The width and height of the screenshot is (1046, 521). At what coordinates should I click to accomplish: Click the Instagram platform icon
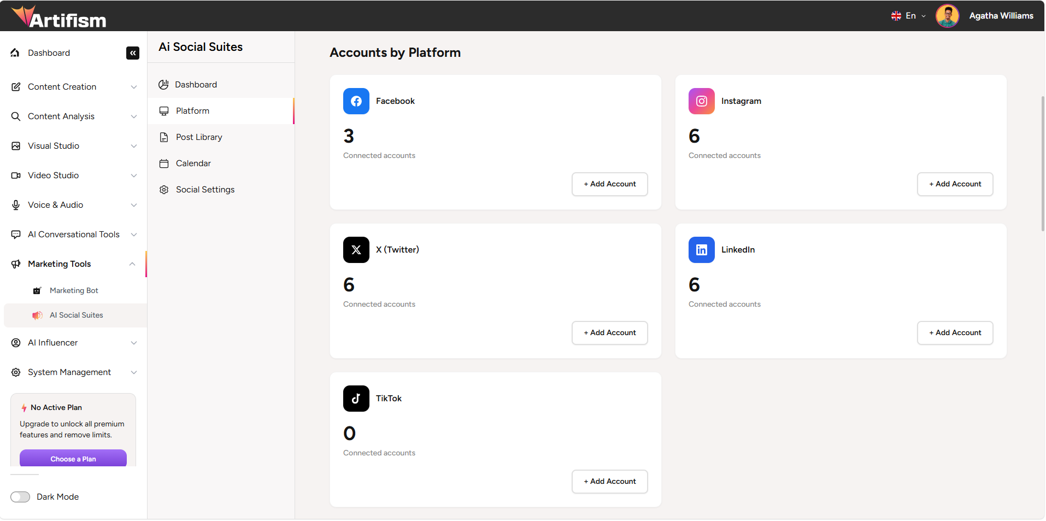(702, 101)
